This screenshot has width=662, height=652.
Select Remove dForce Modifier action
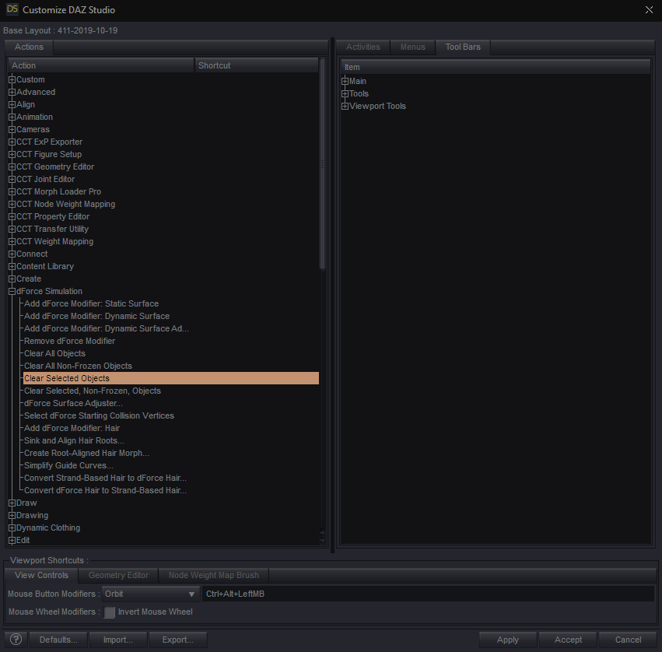pos(69,342)
